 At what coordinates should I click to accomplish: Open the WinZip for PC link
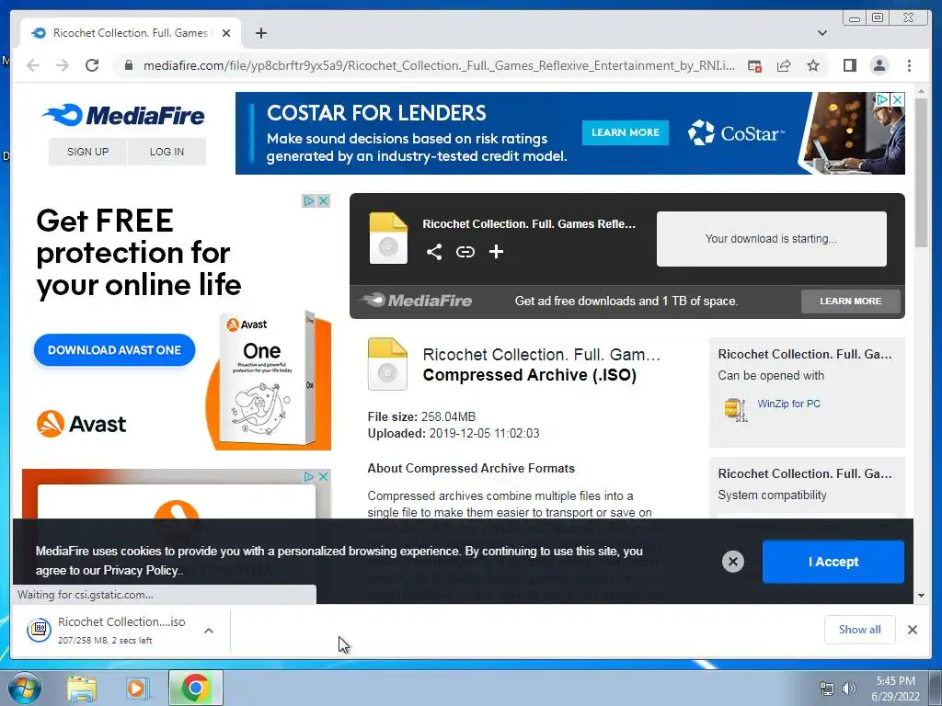pos(788,404)
